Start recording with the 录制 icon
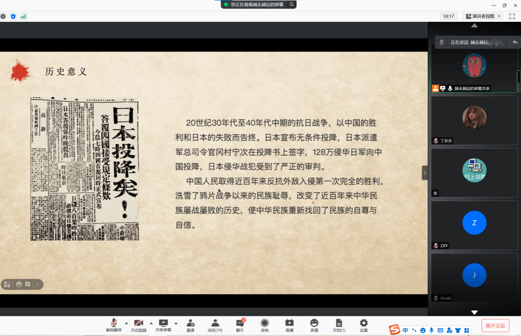This screenshot has height=336, width=521. (265, 325)
